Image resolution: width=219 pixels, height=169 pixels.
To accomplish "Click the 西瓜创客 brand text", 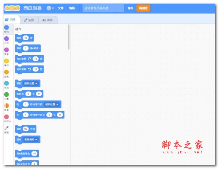I will coord(32,8).
